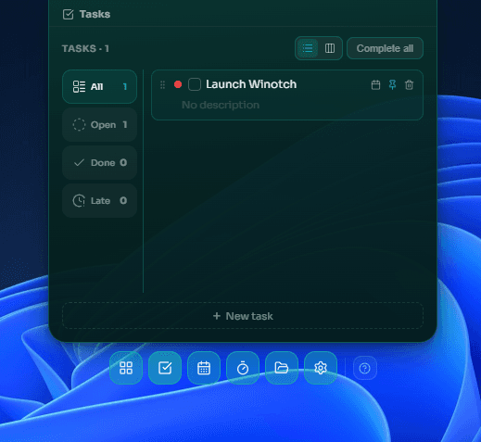Click the Complete all button
Viewport: 481px width, 442px height.
pyautogui.click(x=385, y=48)
